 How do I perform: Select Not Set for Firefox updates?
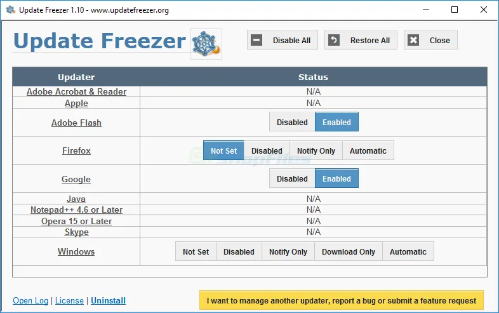(x=223, y=150)
